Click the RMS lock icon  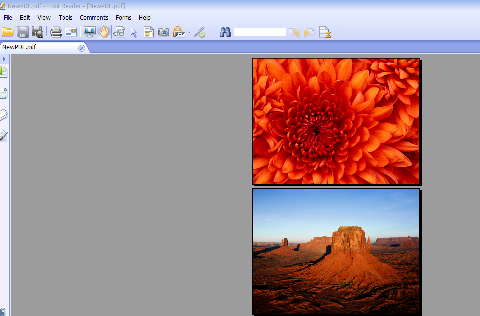click(x=179, y=32)
